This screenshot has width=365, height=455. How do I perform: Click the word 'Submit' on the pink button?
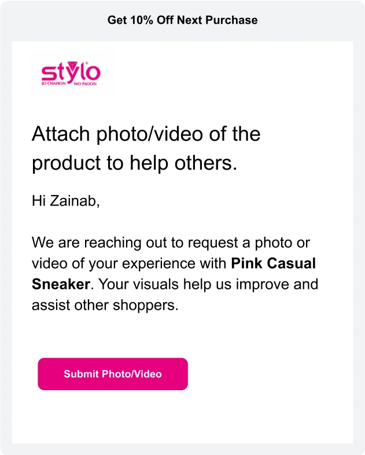click(81, 374)
